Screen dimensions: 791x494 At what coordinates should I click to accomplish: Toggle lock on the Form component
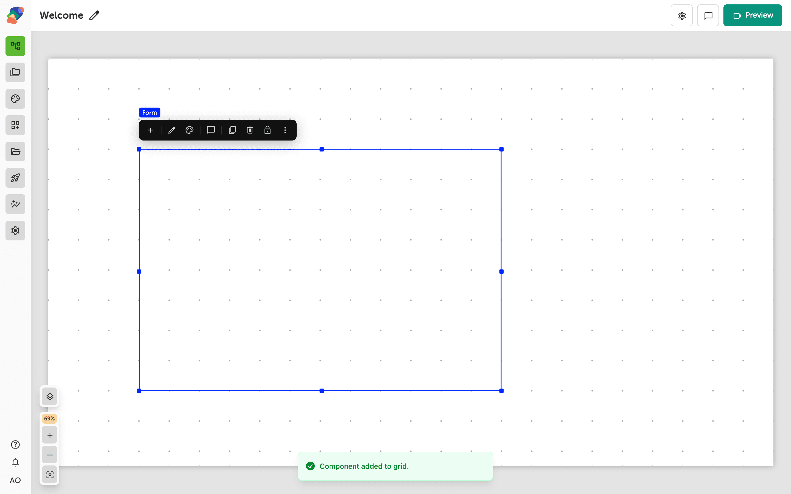(267, 130)
